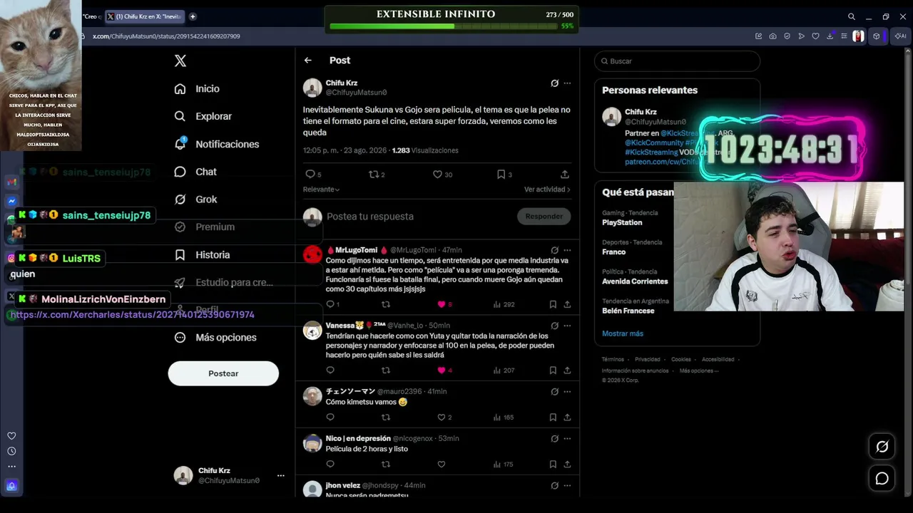Open a new browser tab with plus

[193, 16]
